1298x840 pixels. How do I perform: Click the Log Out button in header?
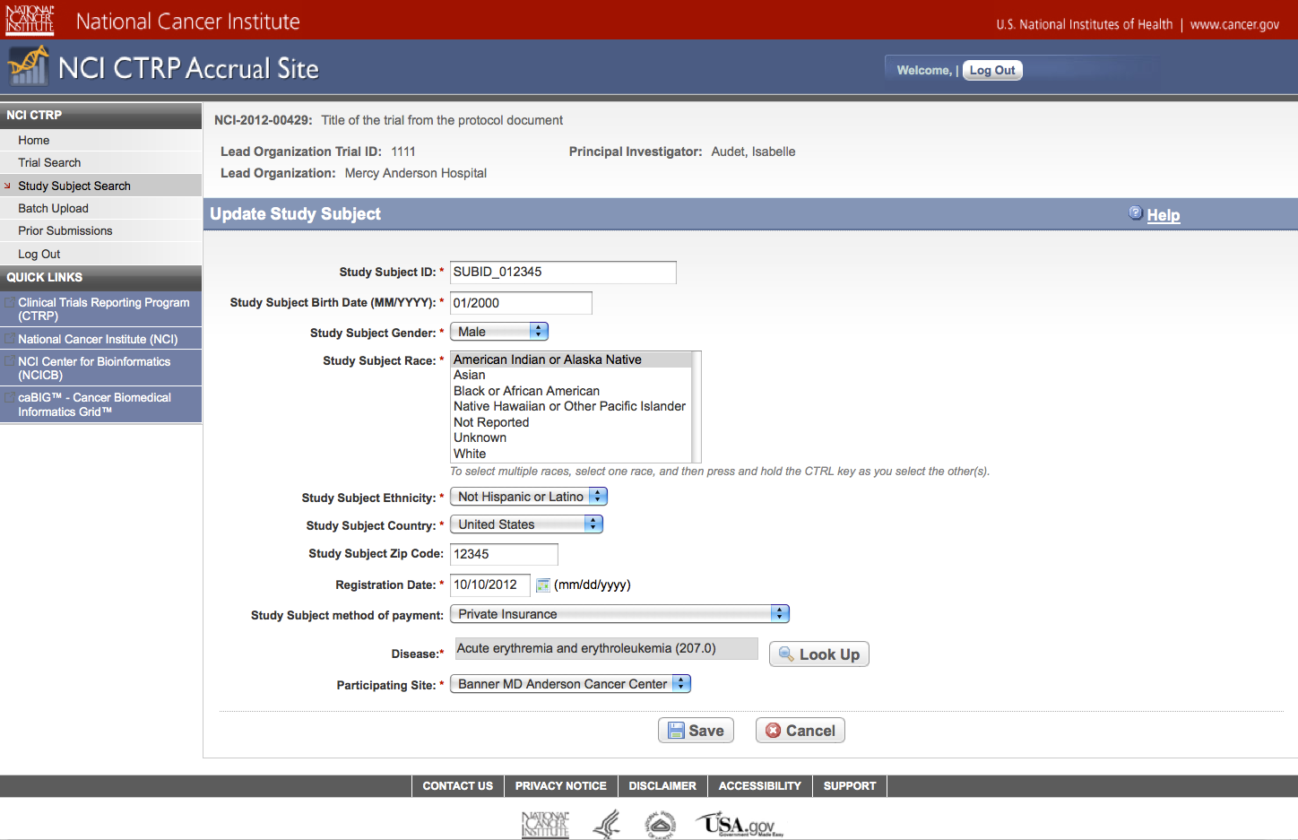click(x=992, y=70)
